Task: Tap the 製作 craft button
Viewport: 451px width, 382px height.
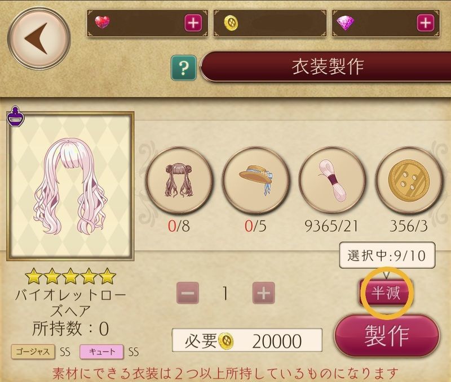Action: tap(387, 336)
